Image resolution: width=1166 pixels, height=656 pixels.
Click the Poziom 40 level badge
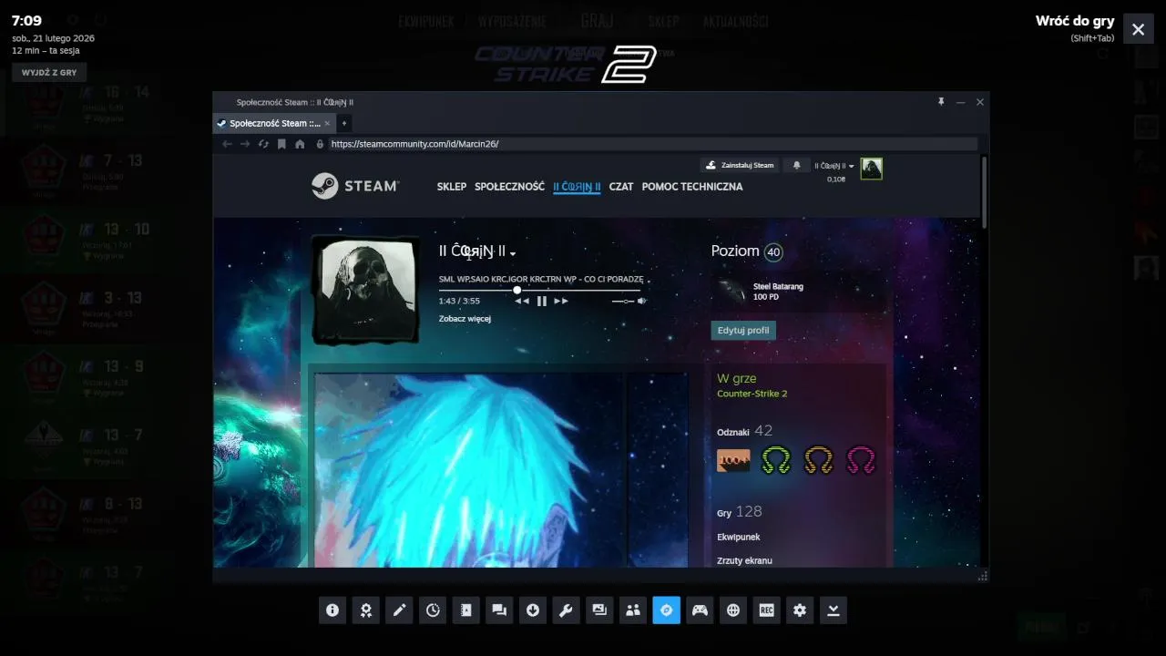point(773,252)
